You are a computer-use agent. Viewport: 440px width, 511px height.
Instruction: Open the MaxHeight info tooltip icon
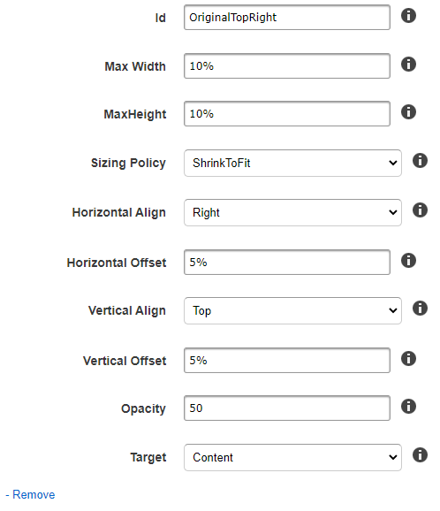[408, 112]
